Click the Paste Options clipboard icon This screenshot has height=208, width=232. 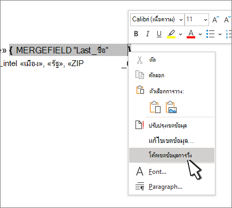coord(140,90)
